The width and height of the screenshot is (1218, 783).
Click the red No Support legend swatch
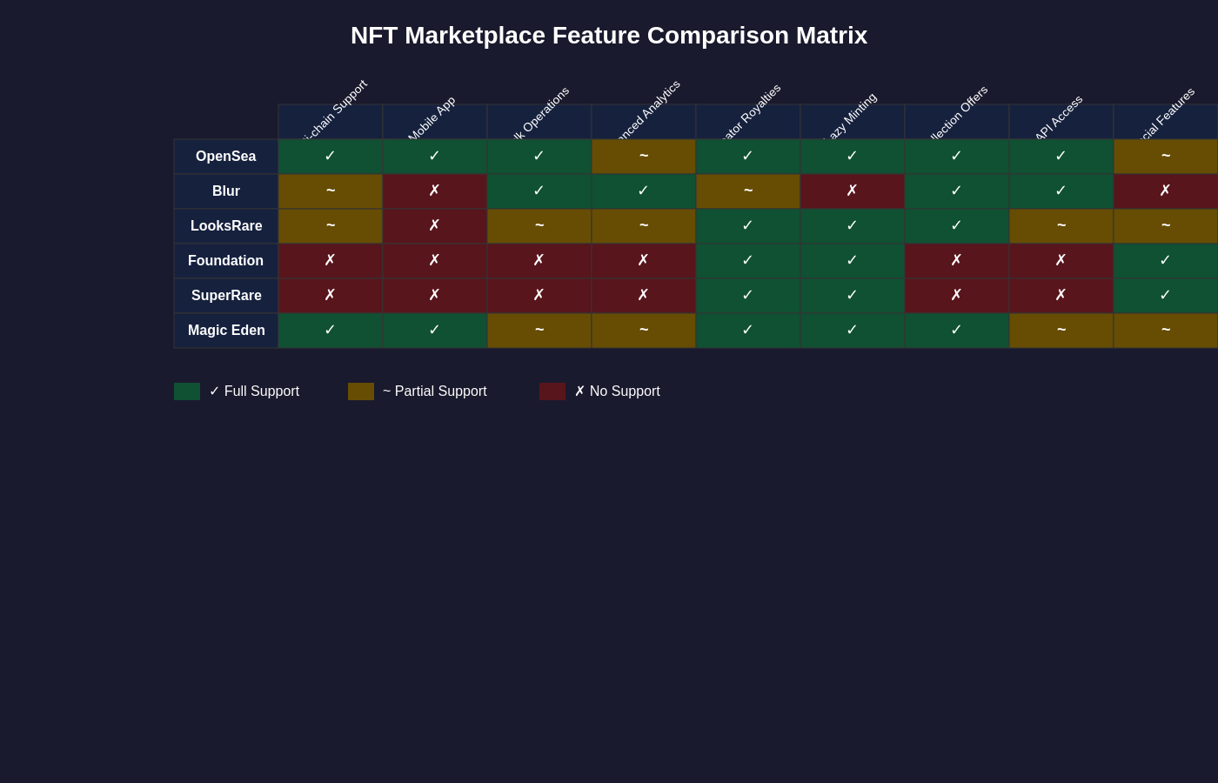pyautogui.click(x=552, y=391)
